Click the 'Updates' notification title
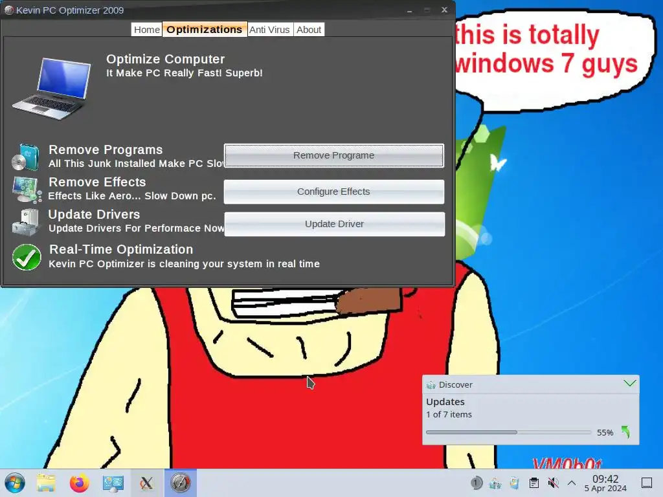Screen dimensions: 663x497 pyautogui.click(x=445, y=401)
